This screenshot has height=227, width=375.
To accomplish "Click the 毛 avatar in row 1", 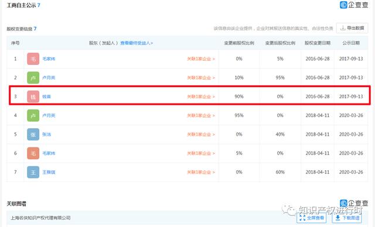I will pyautogui.click(x=33, y=59).
